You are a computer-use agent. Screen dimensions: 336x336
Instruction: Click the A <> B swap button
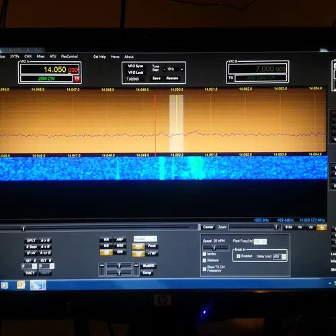pyautogui.click(x=45, y=253)
